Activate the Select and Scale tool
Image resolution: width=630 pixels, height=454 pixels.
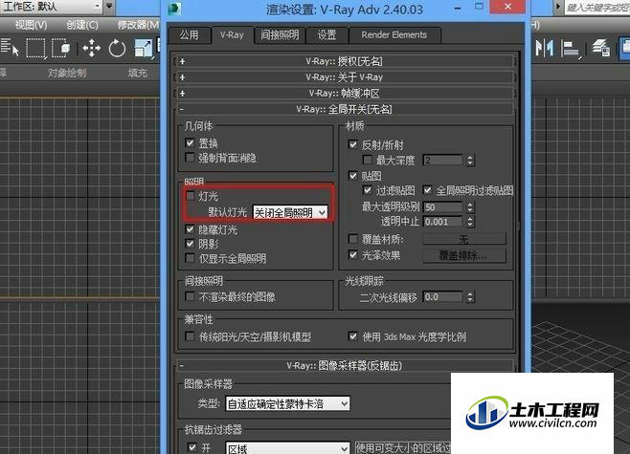(x=143, y=48)
